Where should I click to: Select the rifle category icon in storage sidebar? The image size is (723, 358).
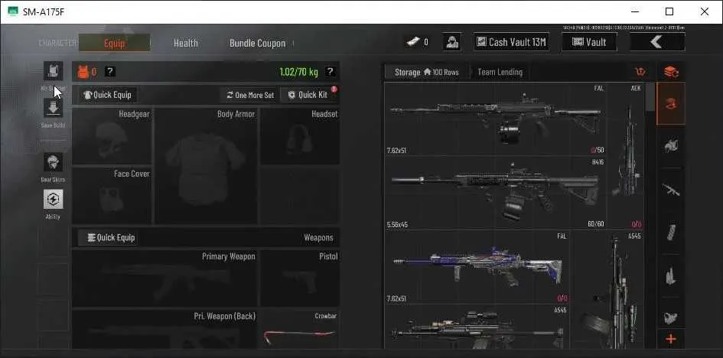click(x=671, y=189)
